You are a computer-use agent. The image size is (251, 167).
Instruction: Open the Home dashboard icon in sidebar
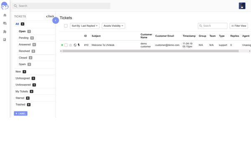pyautogui.click(x=5, y=15)
